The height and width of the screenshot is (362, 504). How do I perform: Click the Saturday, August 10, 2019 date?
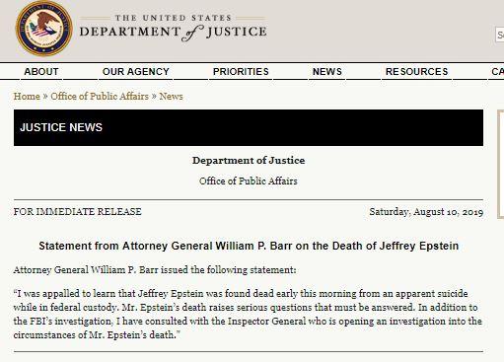[426, 212]
